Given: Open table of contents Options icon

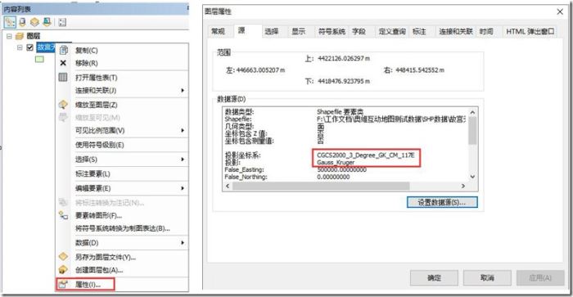Looking at the screenshot, I should [x=62, y=22].
